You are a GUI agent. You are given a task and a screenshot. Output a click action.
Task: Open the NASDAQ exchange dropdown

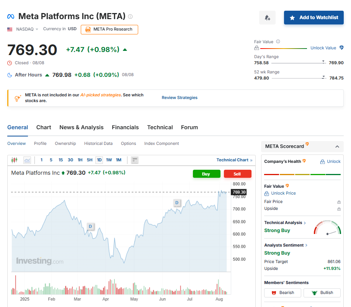(x=27, y=29)
